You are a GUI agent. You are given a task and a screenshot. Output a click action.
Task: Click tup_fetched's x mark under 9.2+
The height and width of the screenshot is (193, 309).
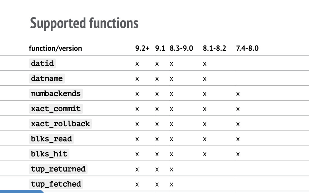[x=137, y=184]
